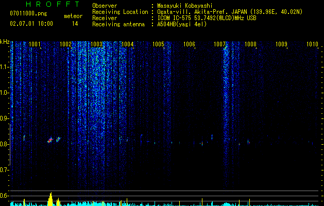Click the meteor count value 14

pos(75,24)
